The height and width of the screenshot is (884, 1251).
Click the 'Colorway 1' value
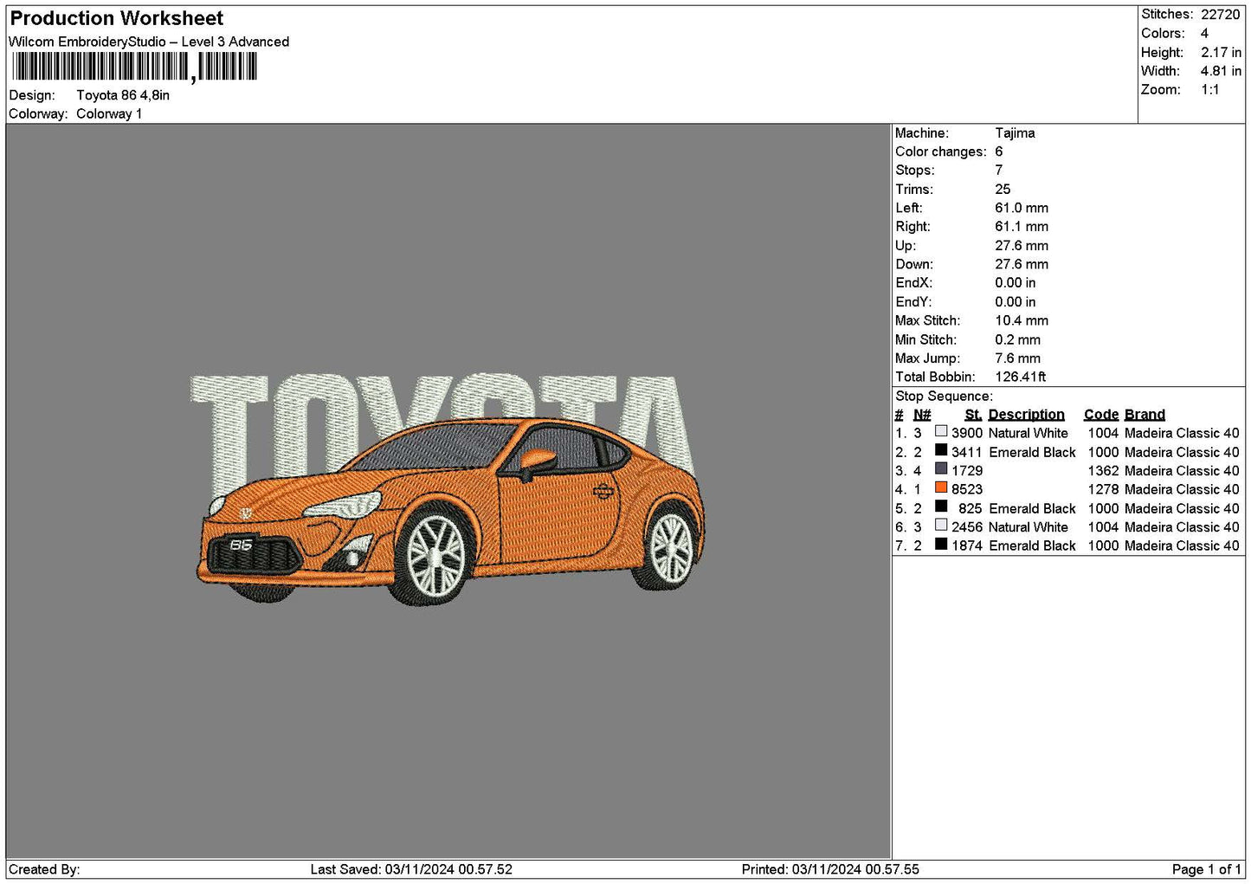point(109,113)
